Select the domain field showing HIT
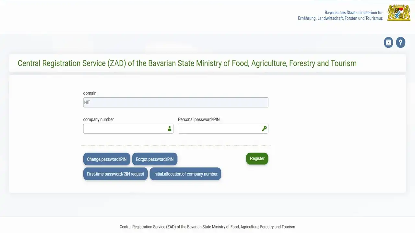The image size is (415, 233). click(175, 102)
